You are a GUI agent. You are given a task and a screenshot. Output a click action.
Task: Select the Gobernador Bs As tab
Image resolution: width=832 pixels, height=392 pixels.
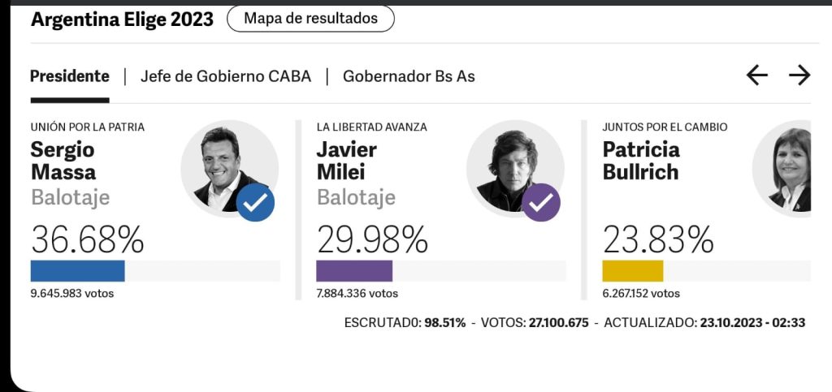point(409,76)
